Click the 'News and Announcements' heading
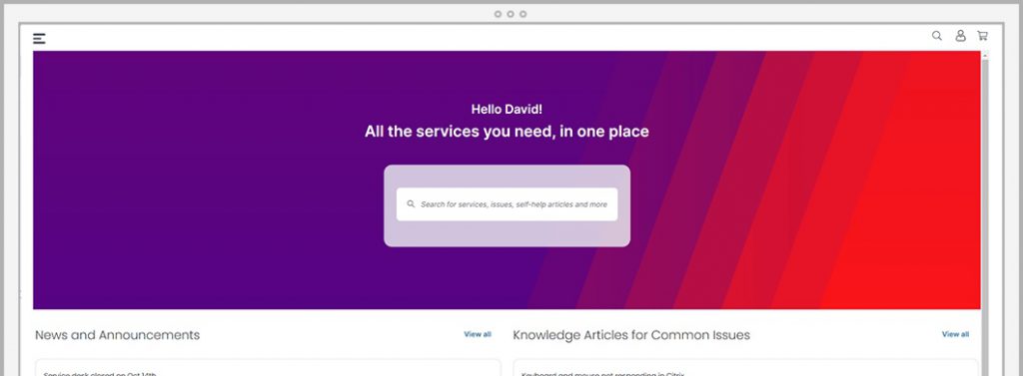1023x376 pixels. coord(118,335)
